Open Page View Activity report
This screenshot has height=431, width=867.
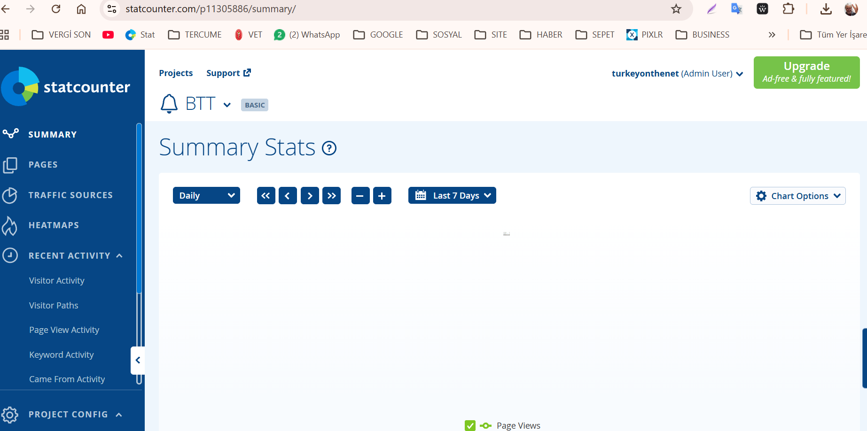(64, 330)
